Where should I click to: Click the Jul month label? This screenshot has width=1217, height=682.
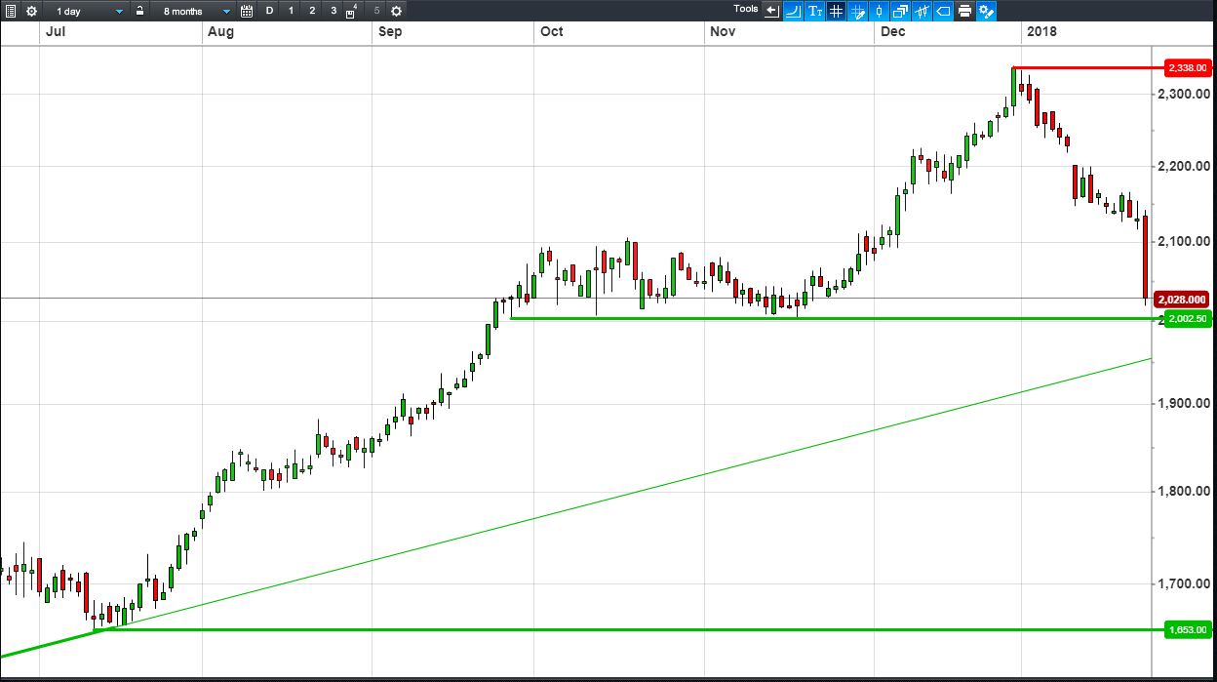tap(55, 31)
